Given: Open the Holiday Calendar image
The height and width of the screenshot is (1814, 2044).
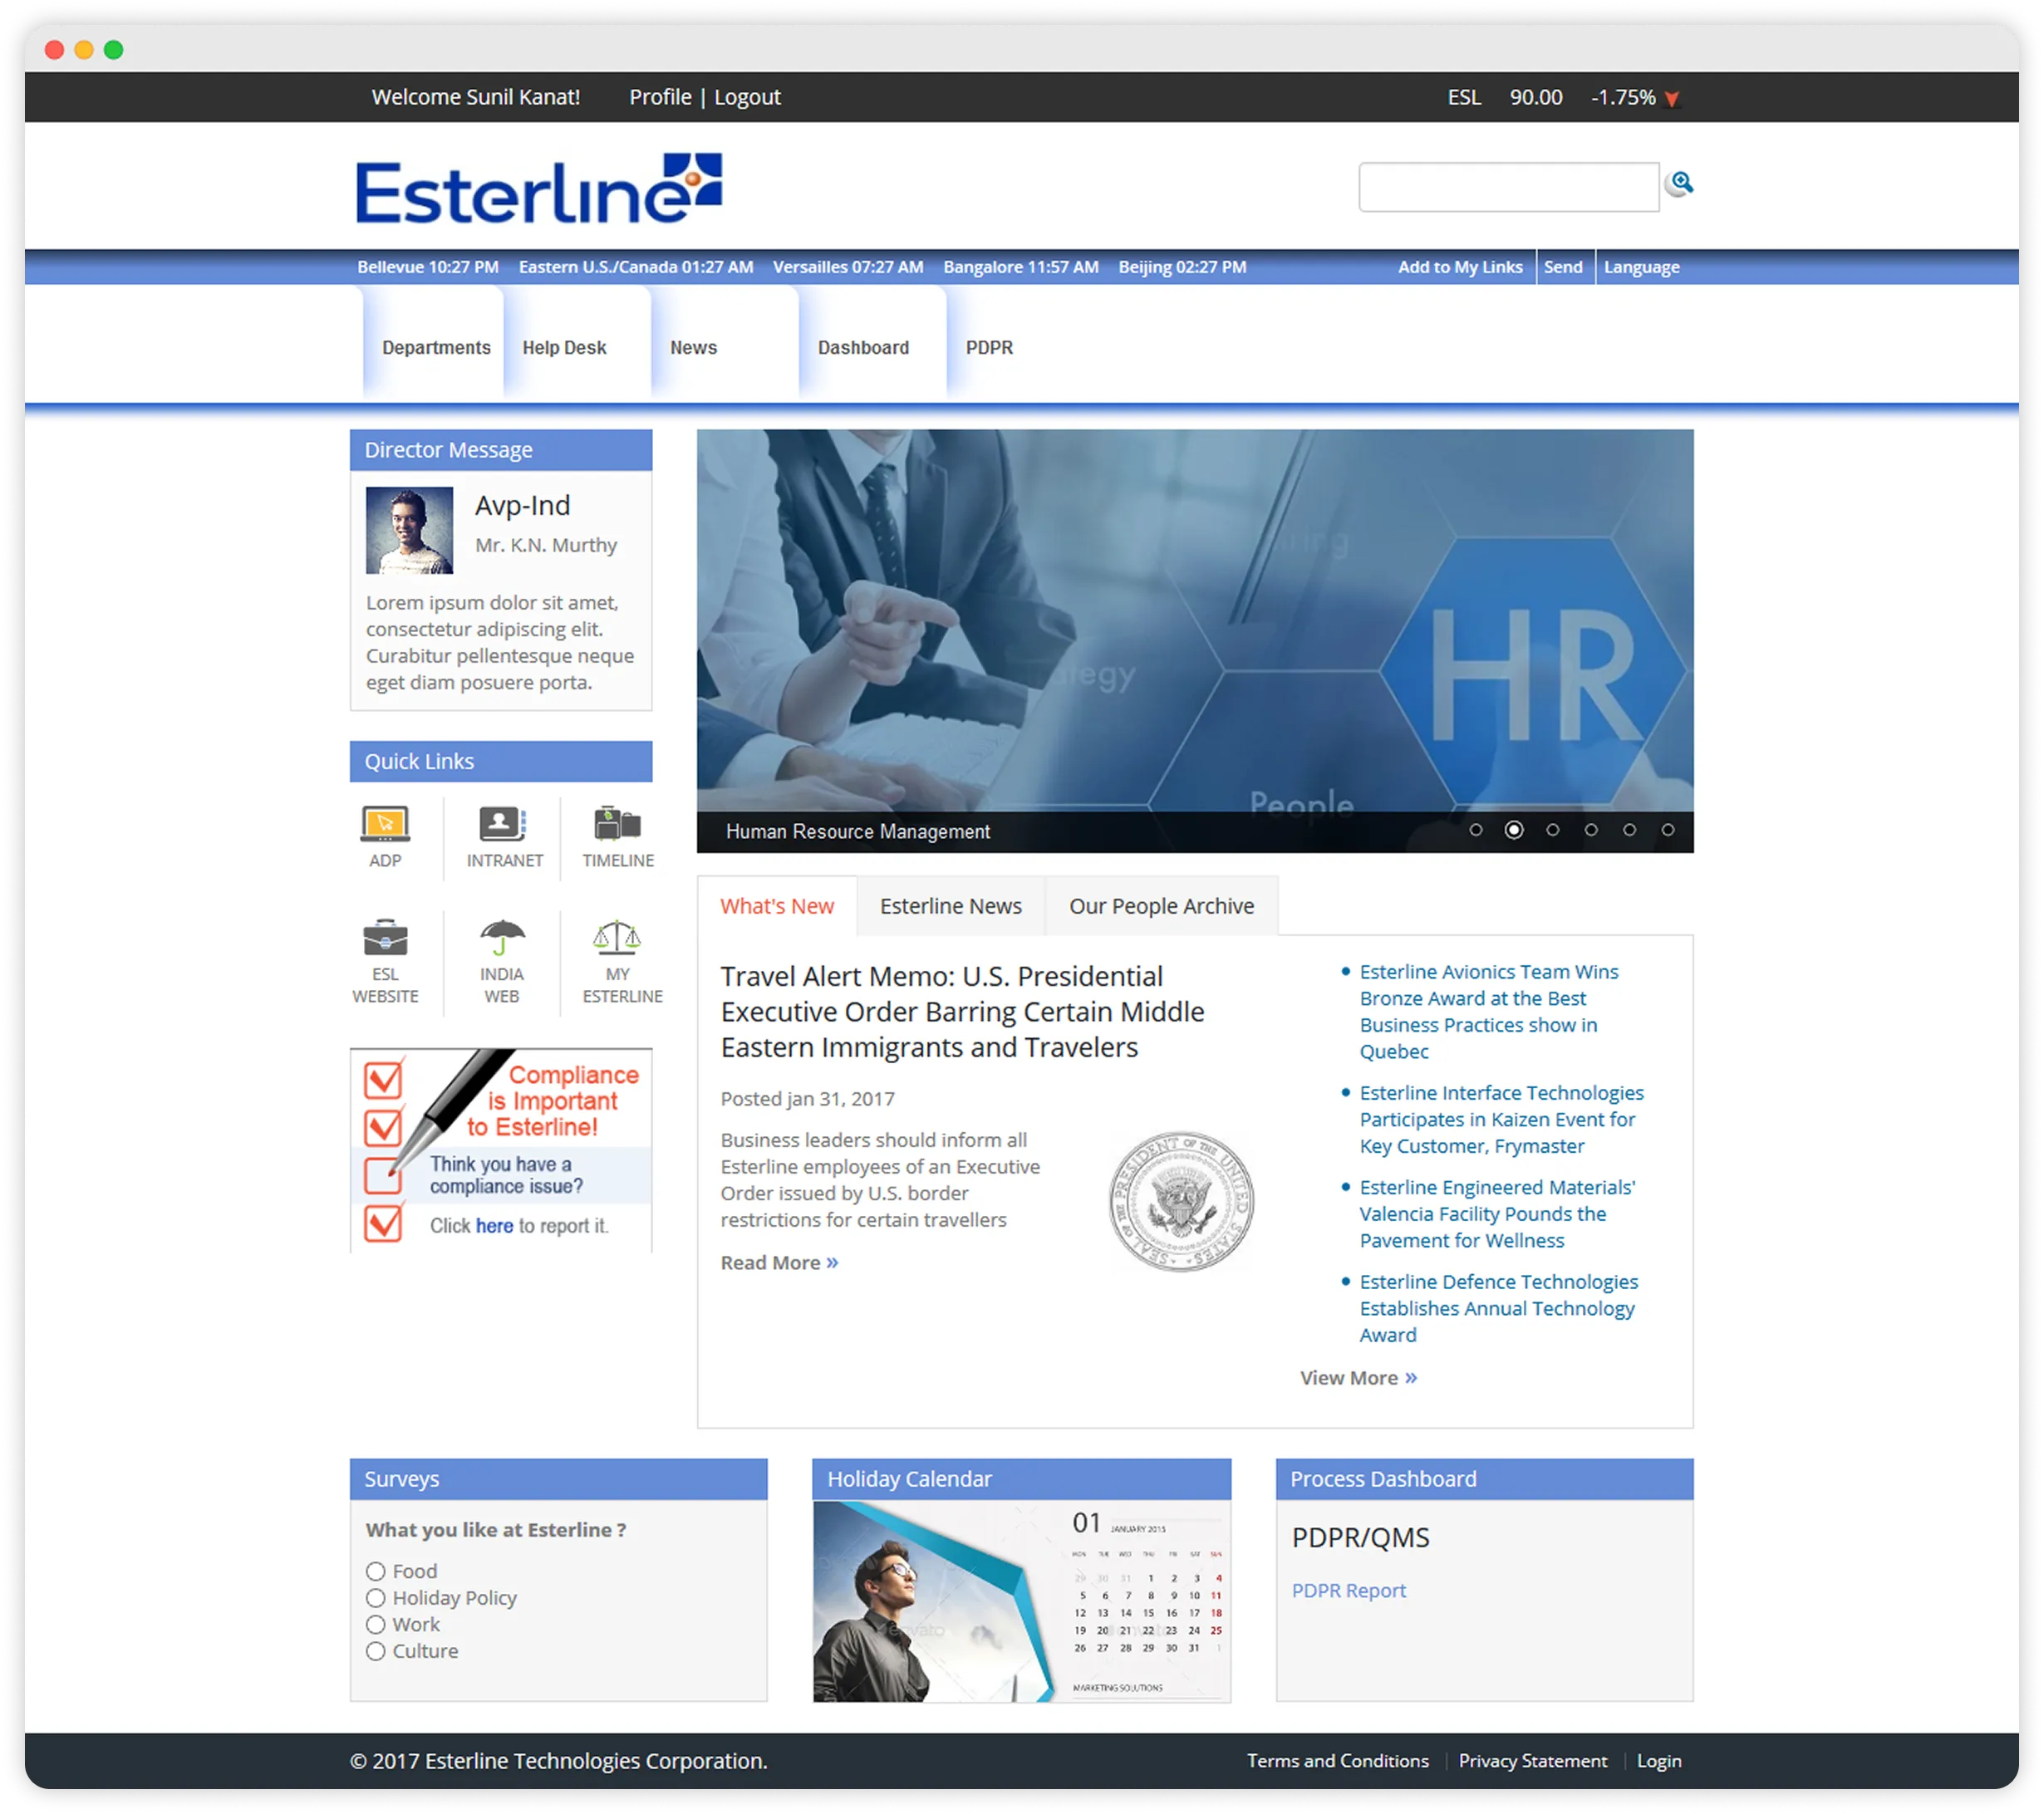Looking at the screenshot, I should (x=1022, y=1601).
